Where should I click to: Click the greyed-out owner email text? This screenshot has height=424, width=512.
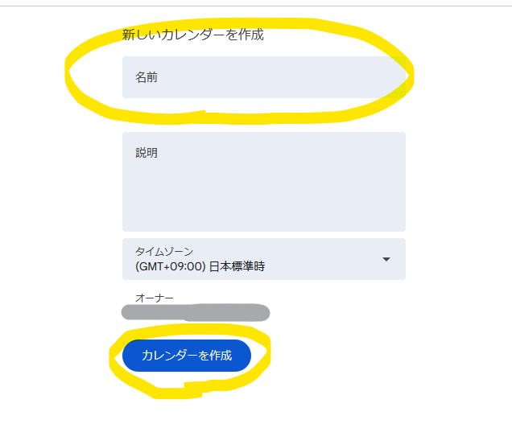coord(196,312)
